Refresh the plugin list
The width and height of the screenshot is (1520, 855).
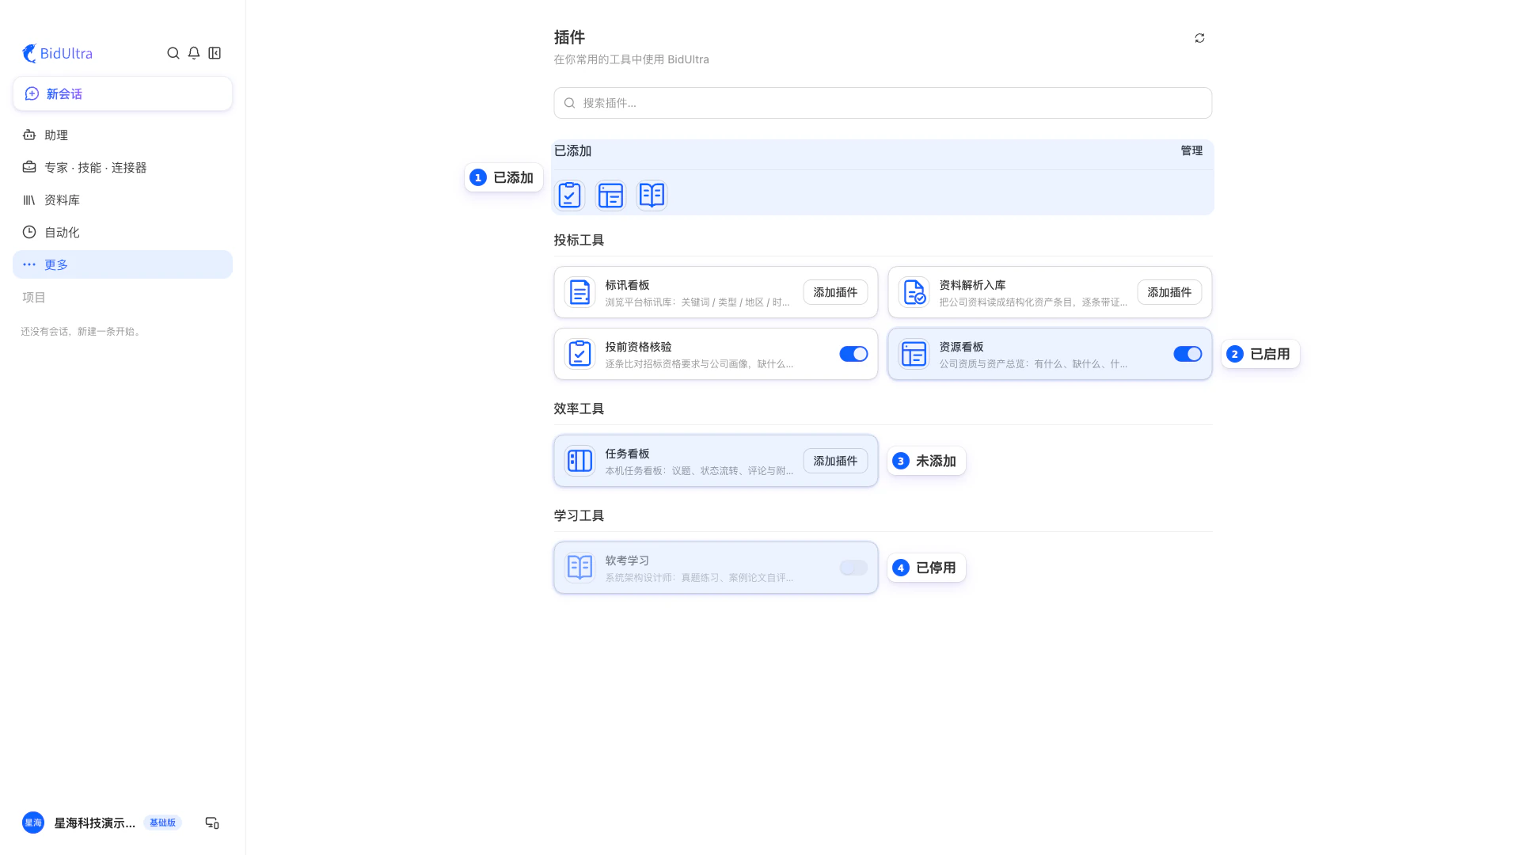pos(1199,38)
